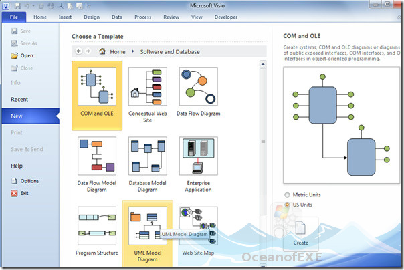The image size is (404, 270).
Task: Go forward with the right arrow button
Action: [88, 51]
